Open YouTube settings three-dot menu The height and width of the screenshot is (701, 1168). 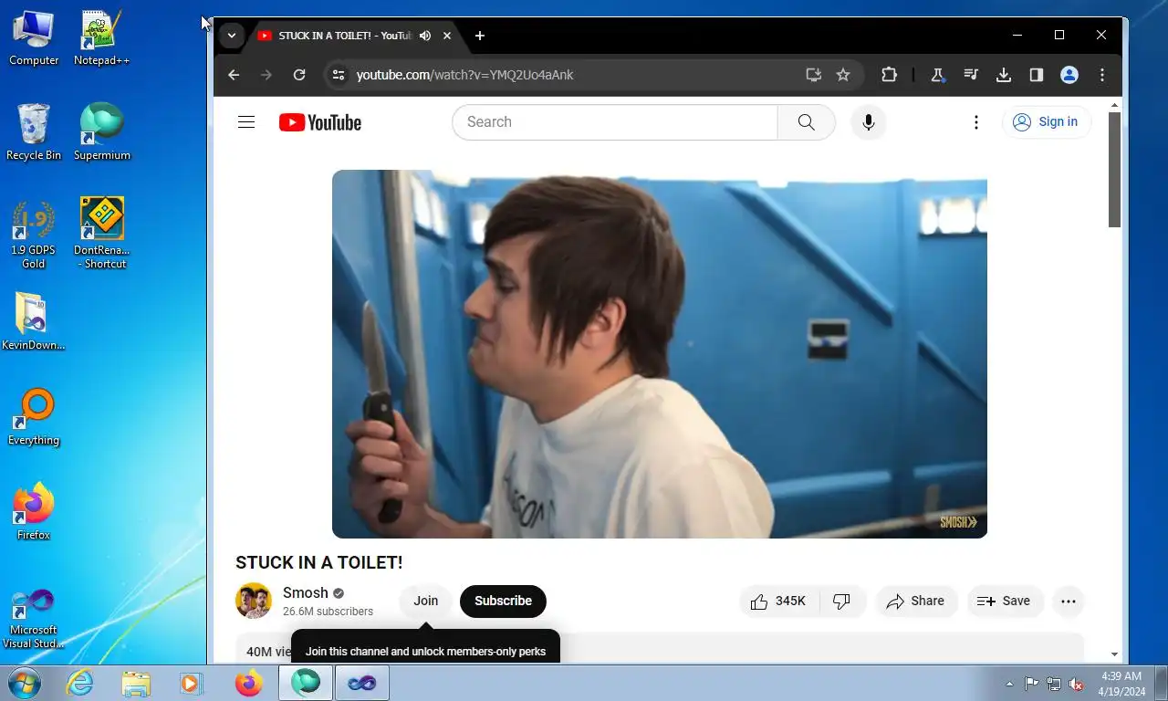coord(976,122)
